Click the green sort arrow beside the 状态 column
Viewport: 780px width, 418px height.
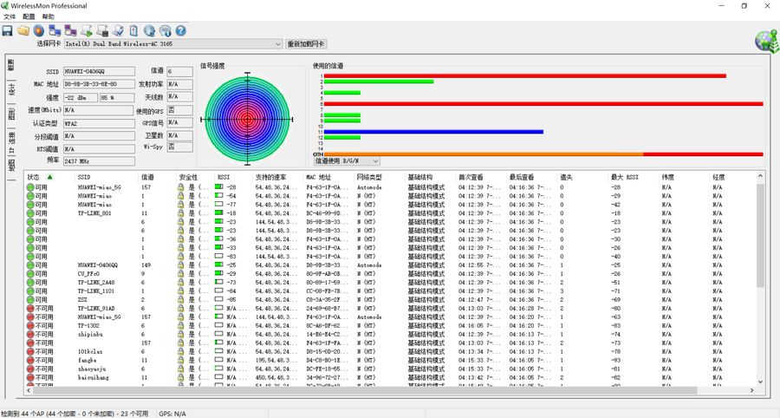pos(49,177)
